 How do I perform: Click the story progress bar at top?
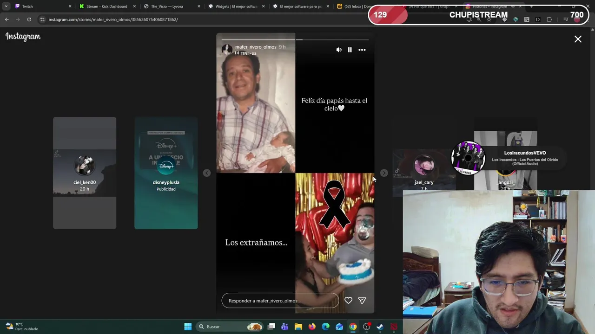295,39
